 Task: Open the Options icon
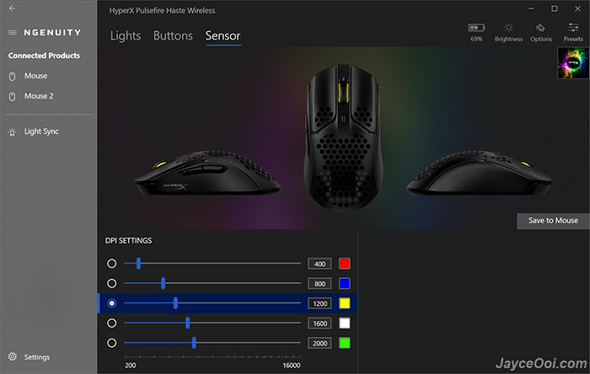[x=540, y=28]
